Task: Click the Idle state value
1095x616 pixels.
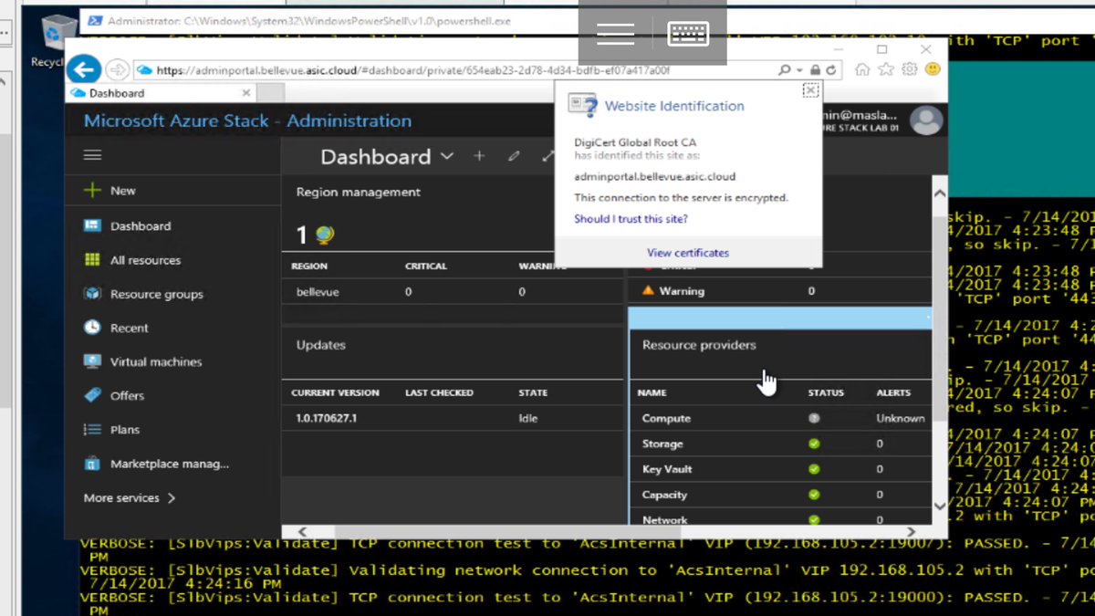Action: point(528,418)
